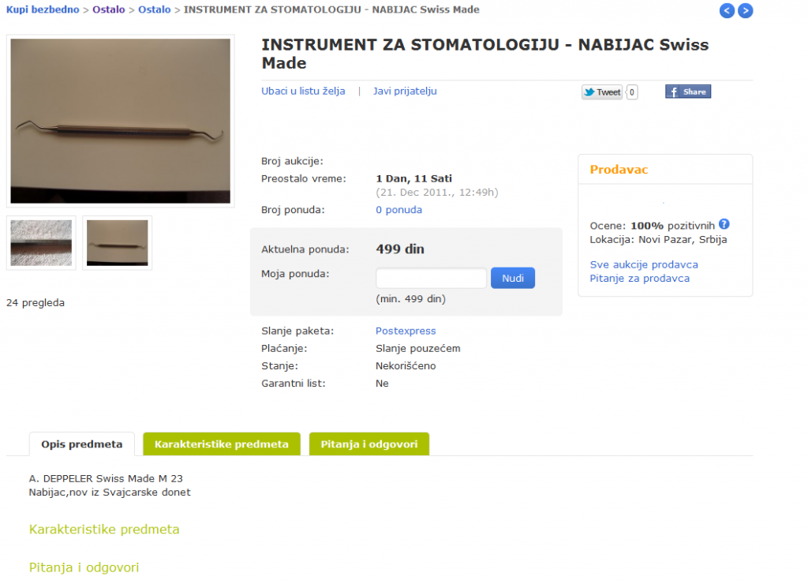The width and height of the screenshot is (808, 584).
Task: Open the 0 ponuda bids link
Action: pos(398,210)
